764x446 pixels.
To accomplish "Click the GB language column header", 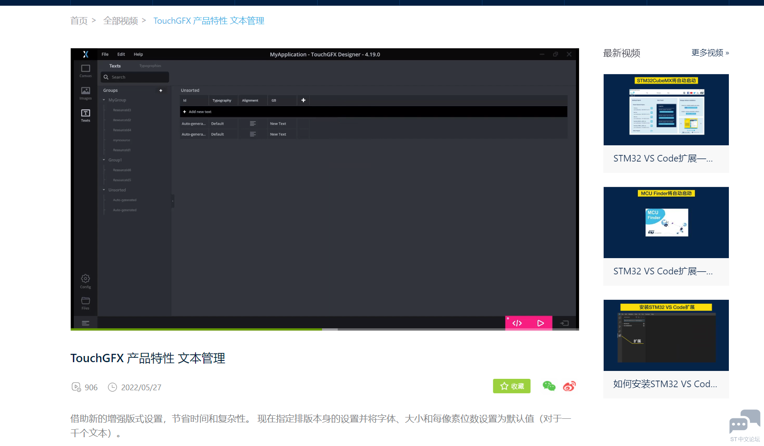I will (282, 101).
